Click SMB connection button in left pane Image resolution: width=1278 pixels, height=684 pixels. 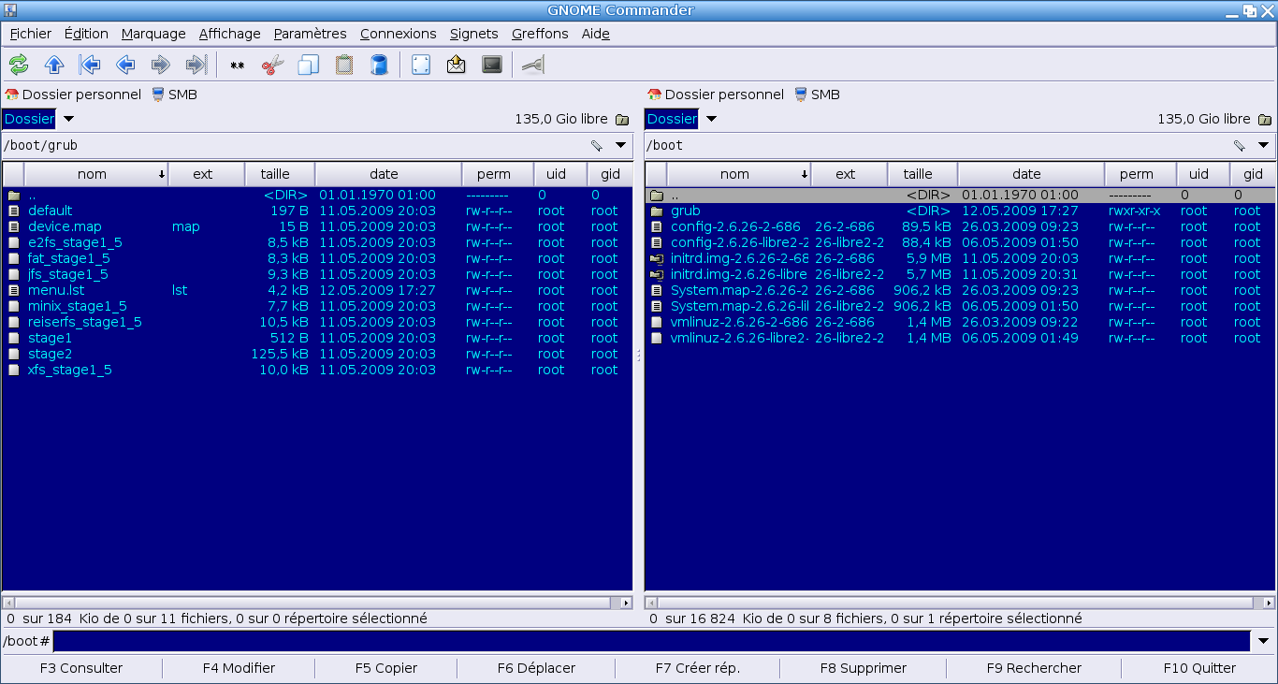point(174,95)
